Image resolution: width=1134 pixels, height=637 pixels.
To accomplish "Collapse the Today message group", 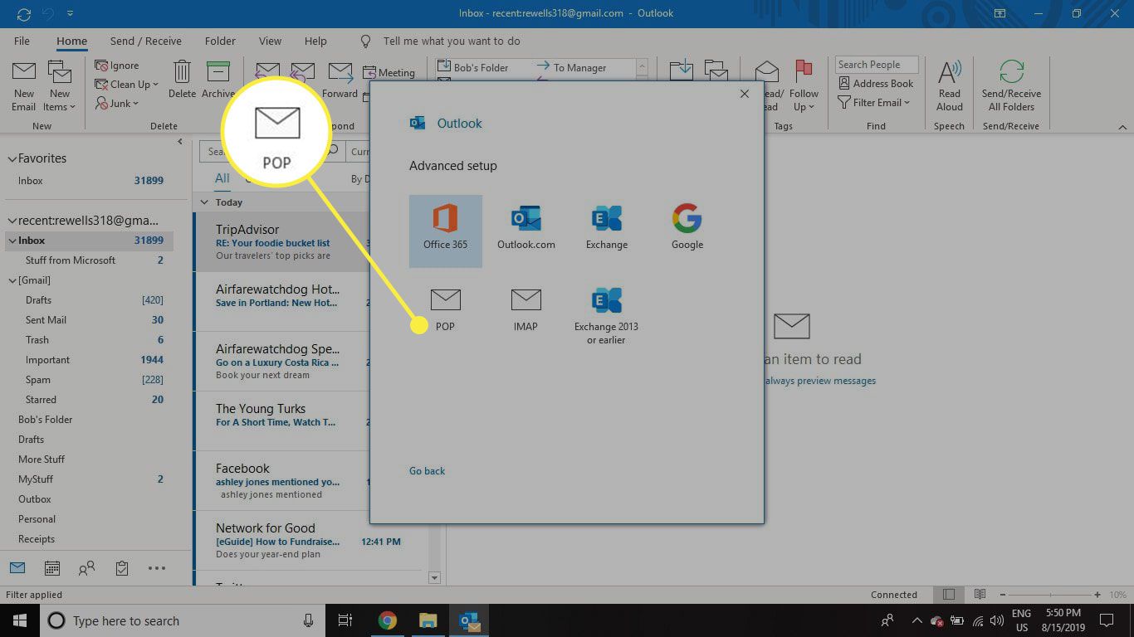I will pos(205,202).
